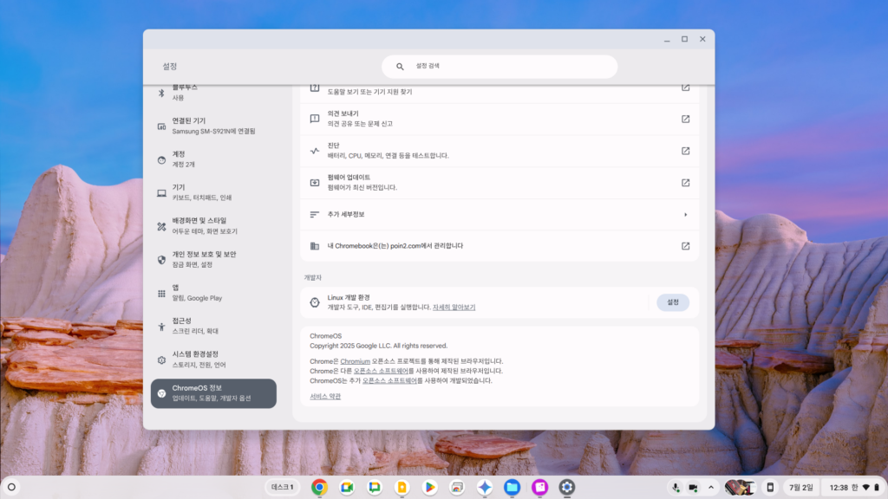Click the system preferences gear icon

click(161, 360)
